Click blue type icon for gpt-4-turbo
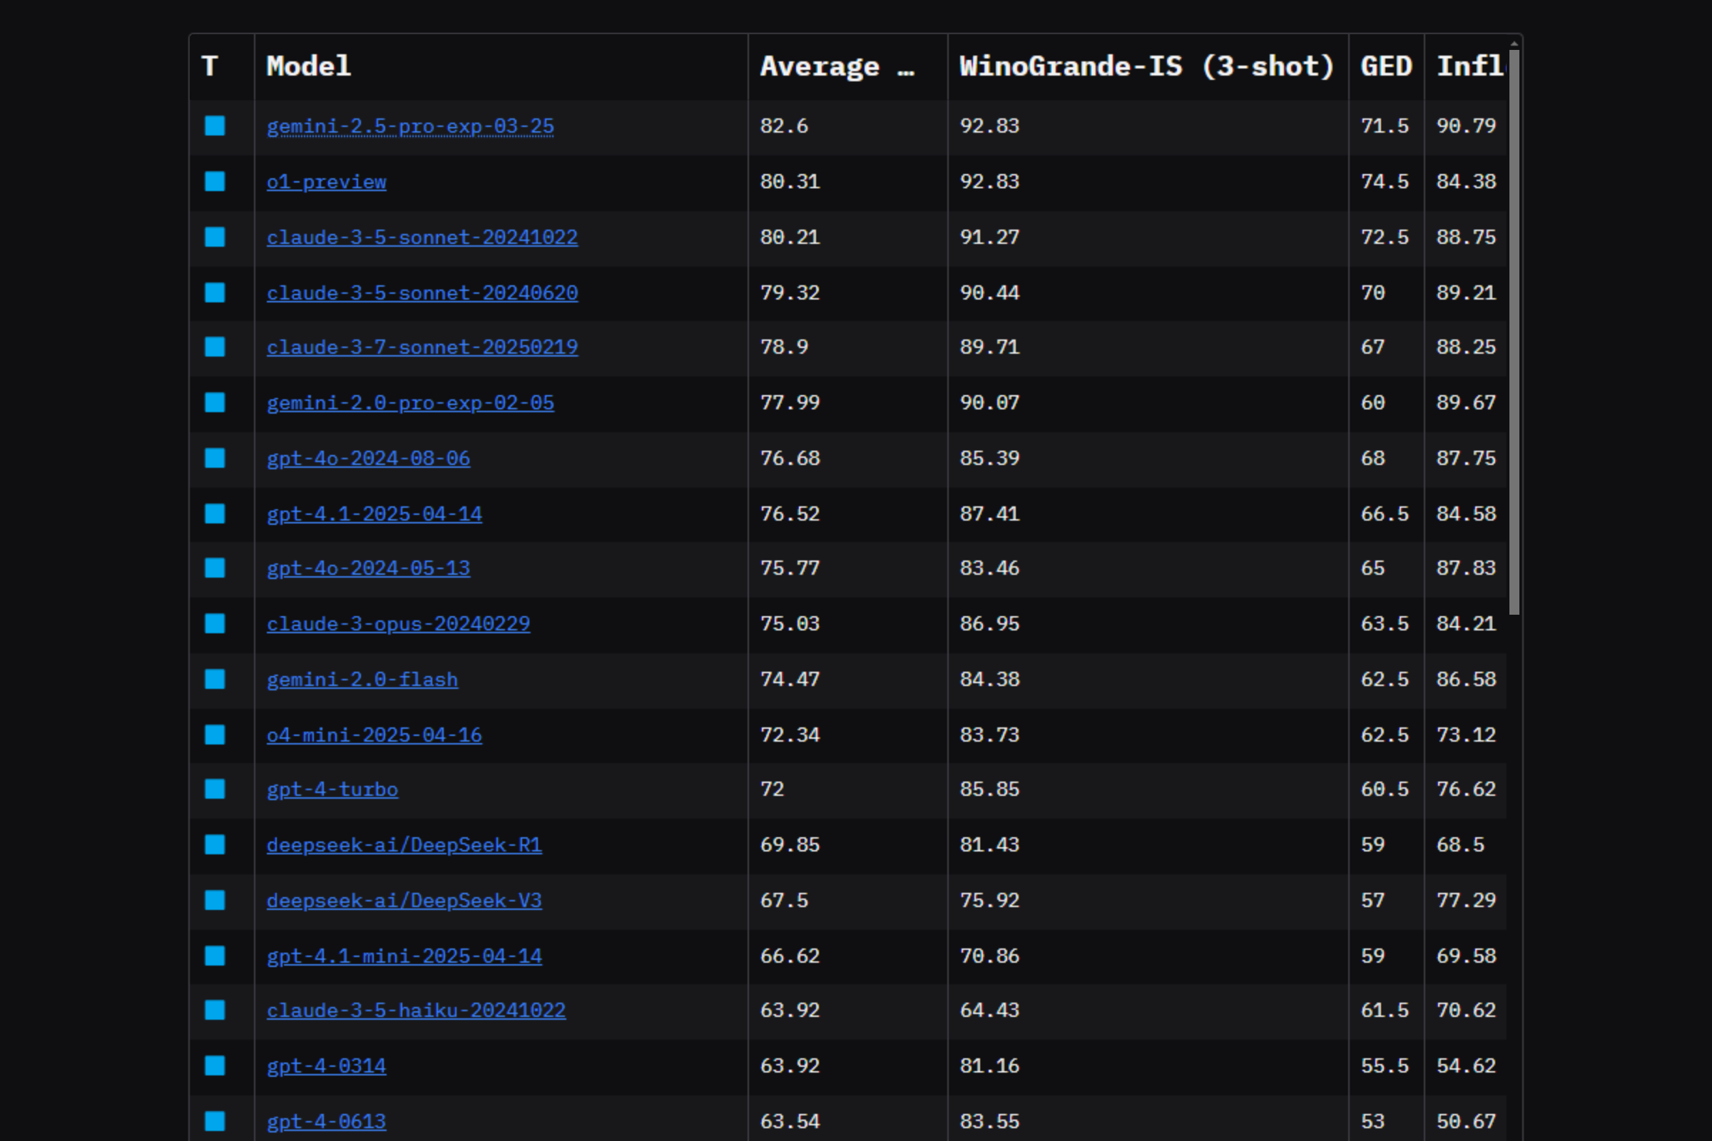 (215, 789)
